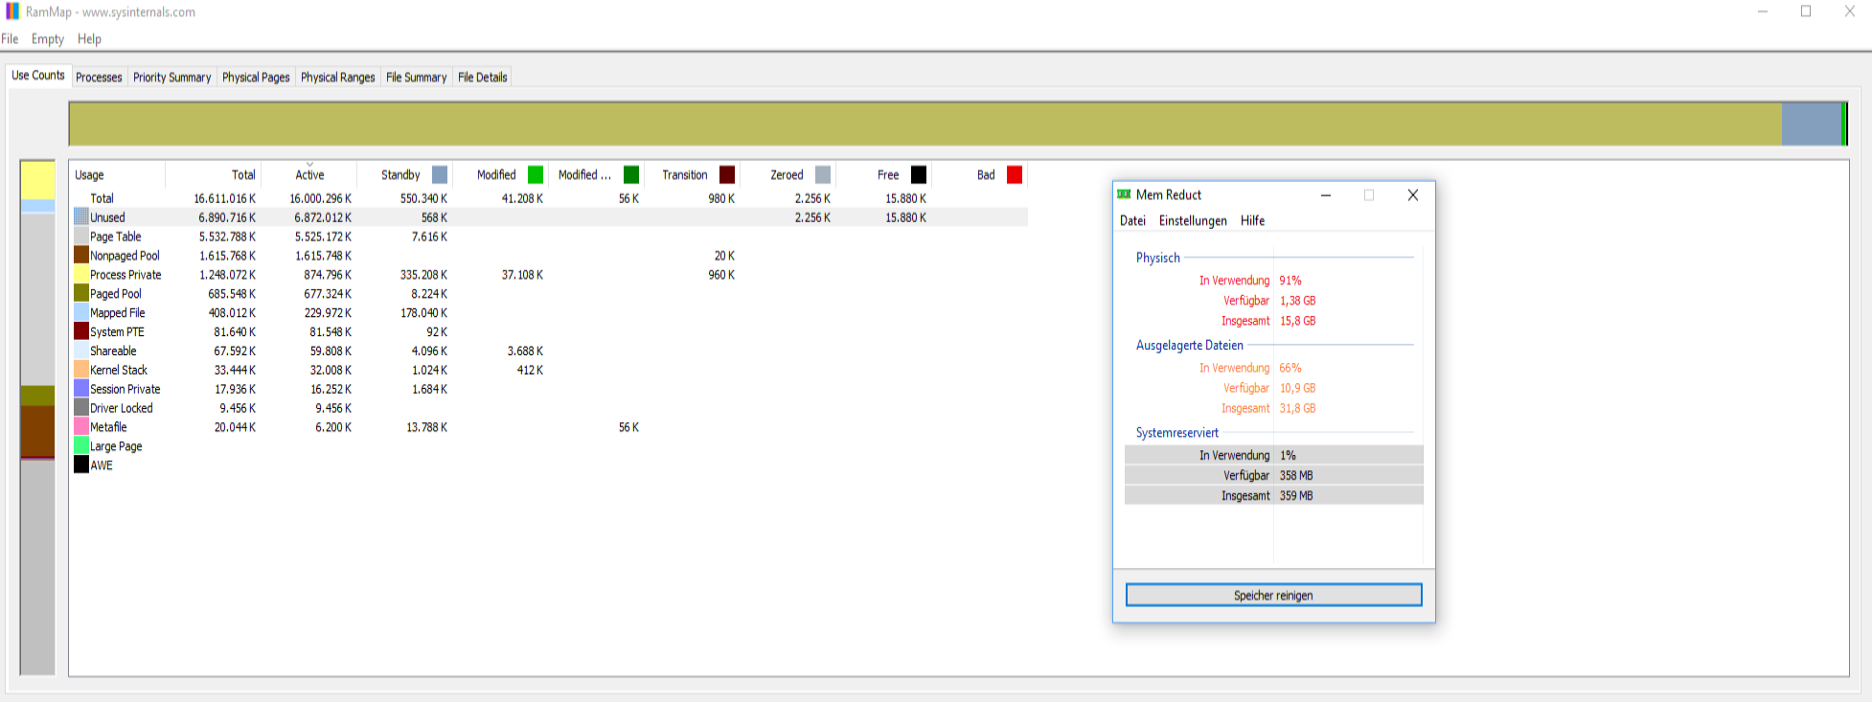The image size is (1872, 702).
Task: Click the AWE black color swatch
Action: [81, 465]
